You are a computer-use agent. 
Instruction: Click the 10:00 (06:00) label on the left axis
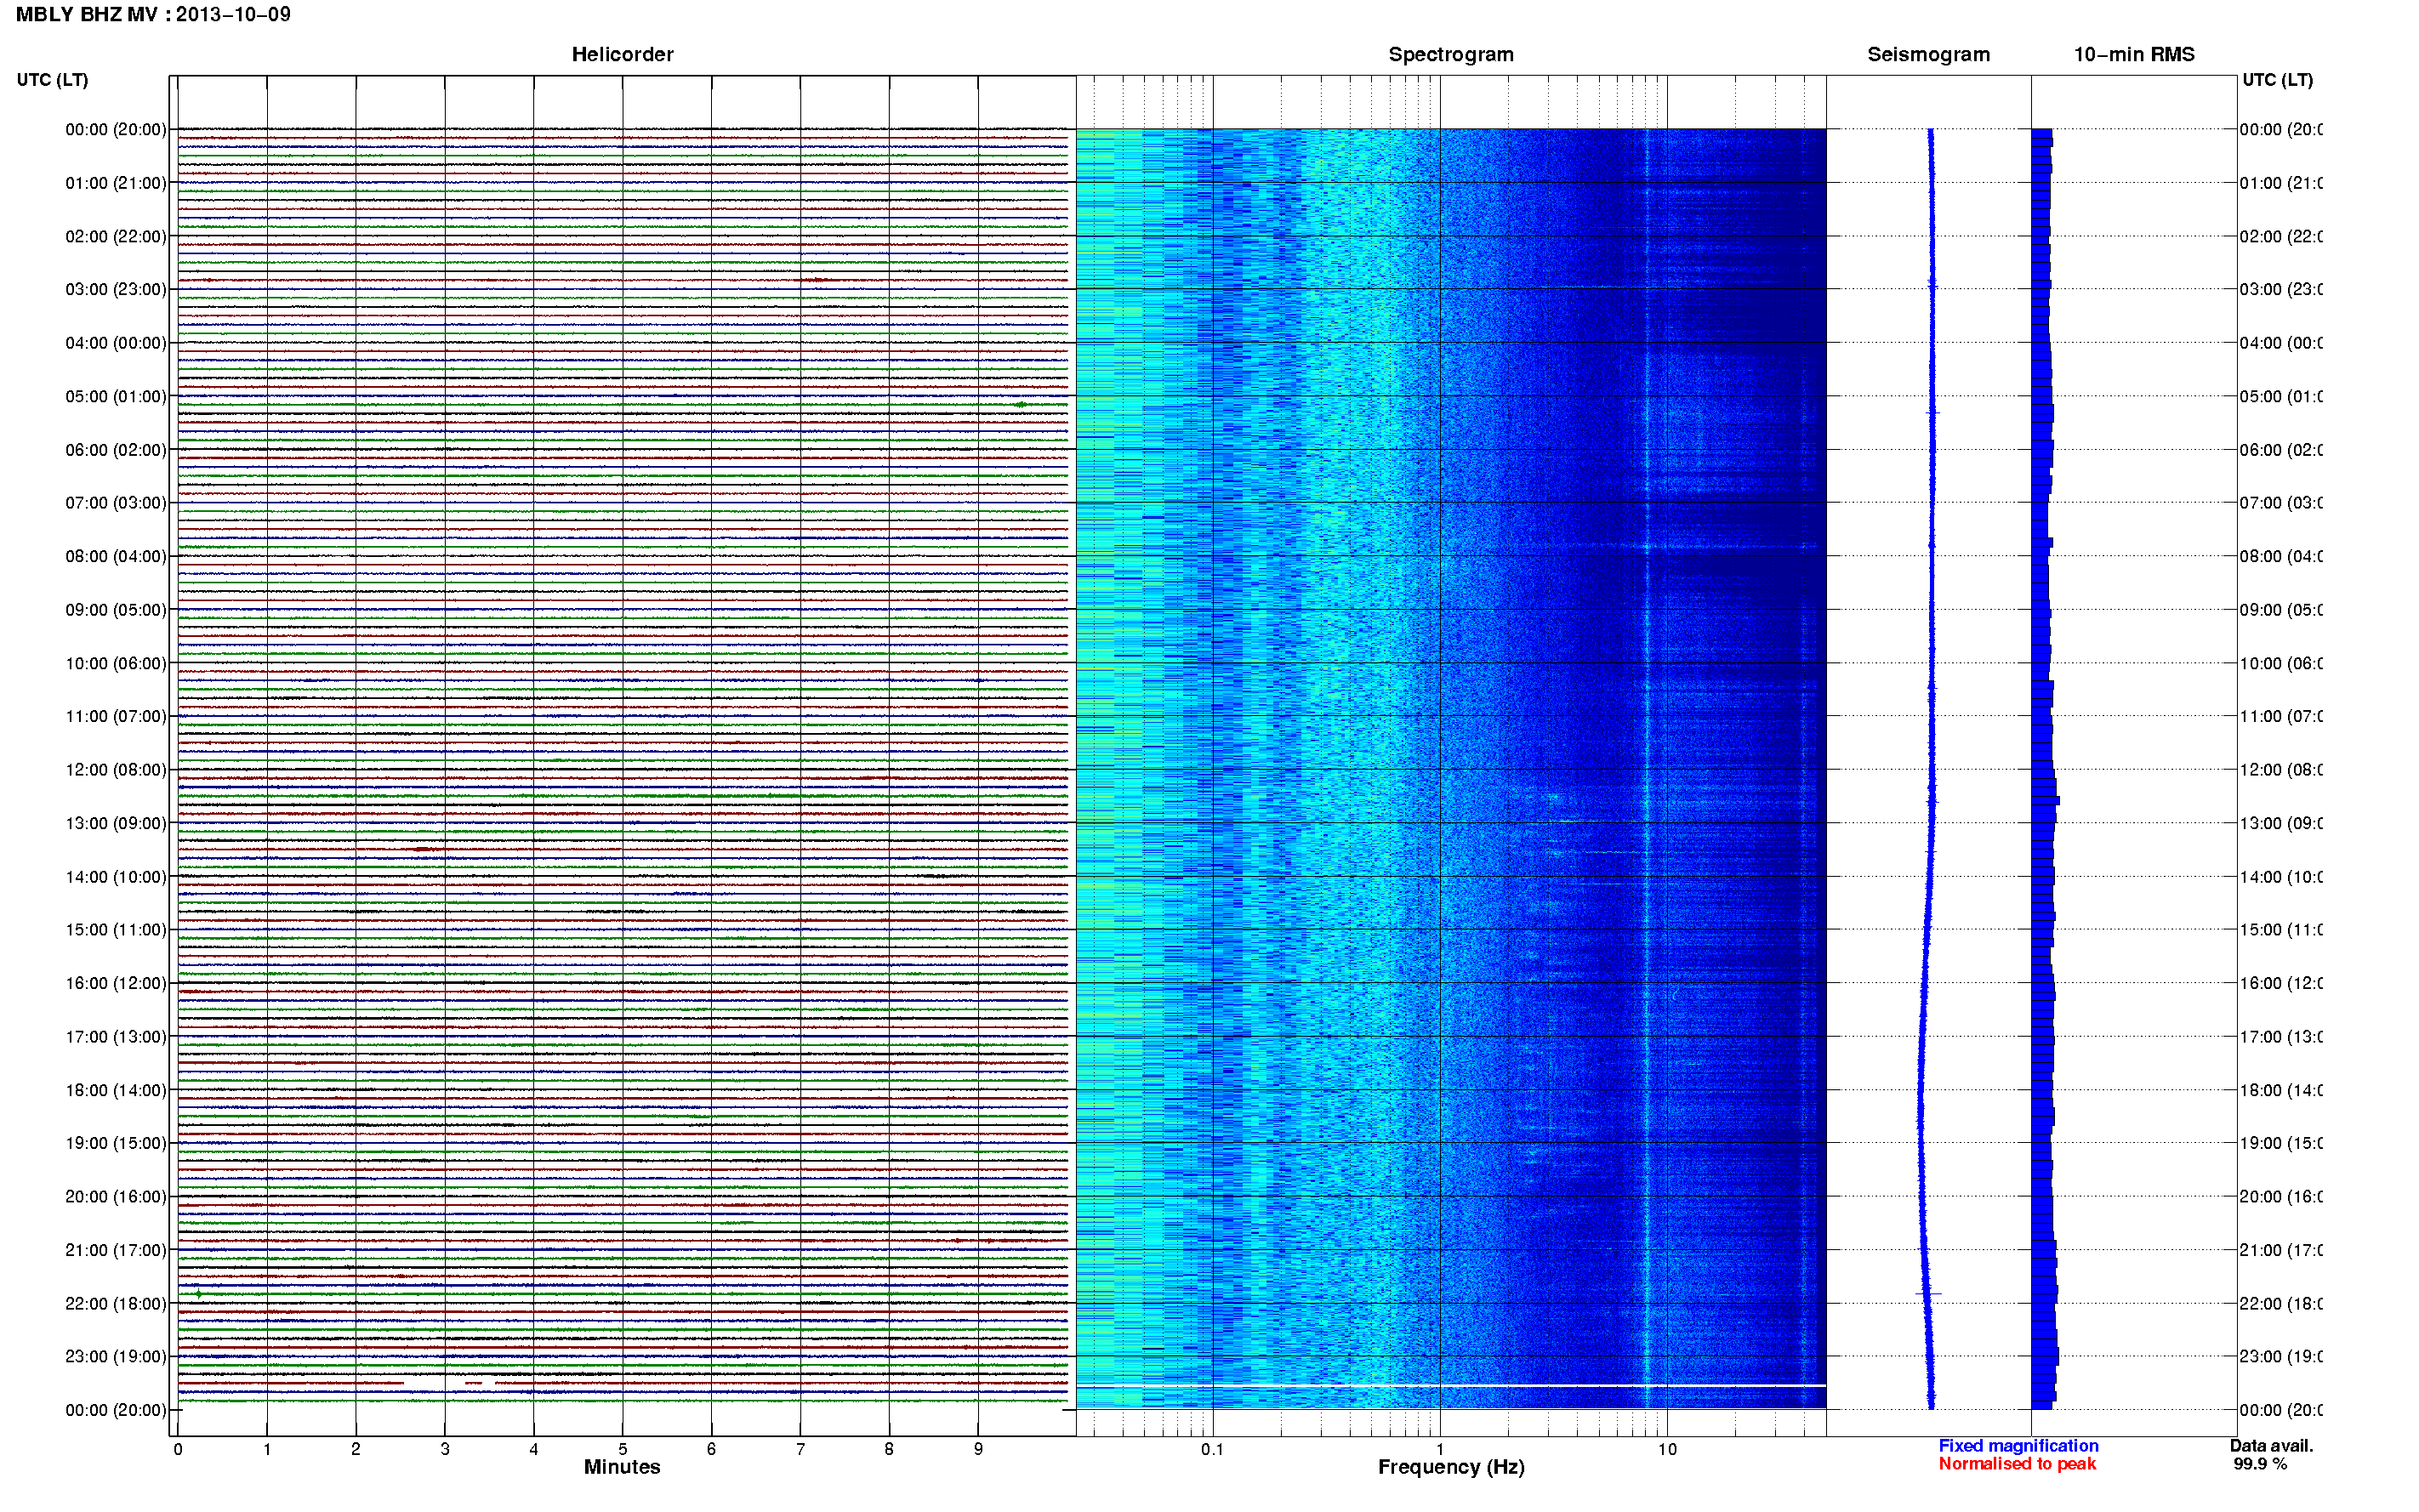pyautogui.click(x=116, y=663)
